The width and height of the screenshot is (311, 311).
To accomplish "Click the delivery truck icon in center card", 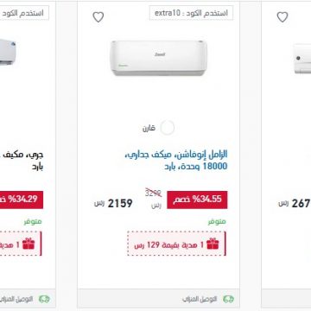I will [228, 299].
